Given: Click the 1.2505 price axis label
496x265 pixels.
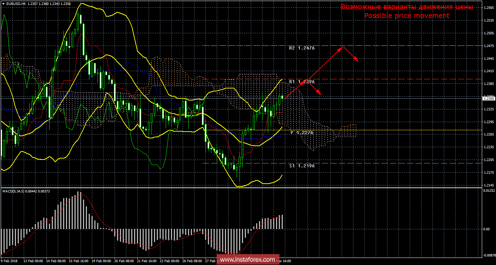Looking at the screenshot, I should [x=488, y=33].
